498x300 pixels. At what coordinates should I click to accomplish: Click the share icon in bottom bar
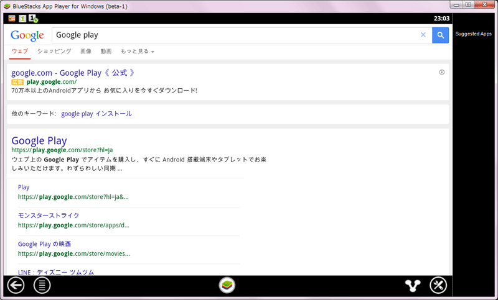click(x=413, y=286)
